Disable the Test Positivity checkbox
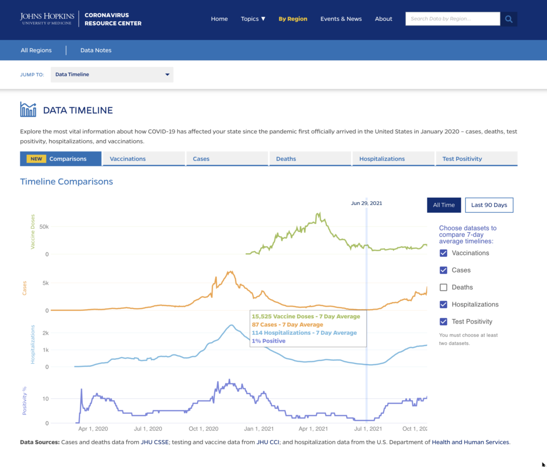Image resolution: width=547 pixels, height=467 pixels. coord(443,321)
